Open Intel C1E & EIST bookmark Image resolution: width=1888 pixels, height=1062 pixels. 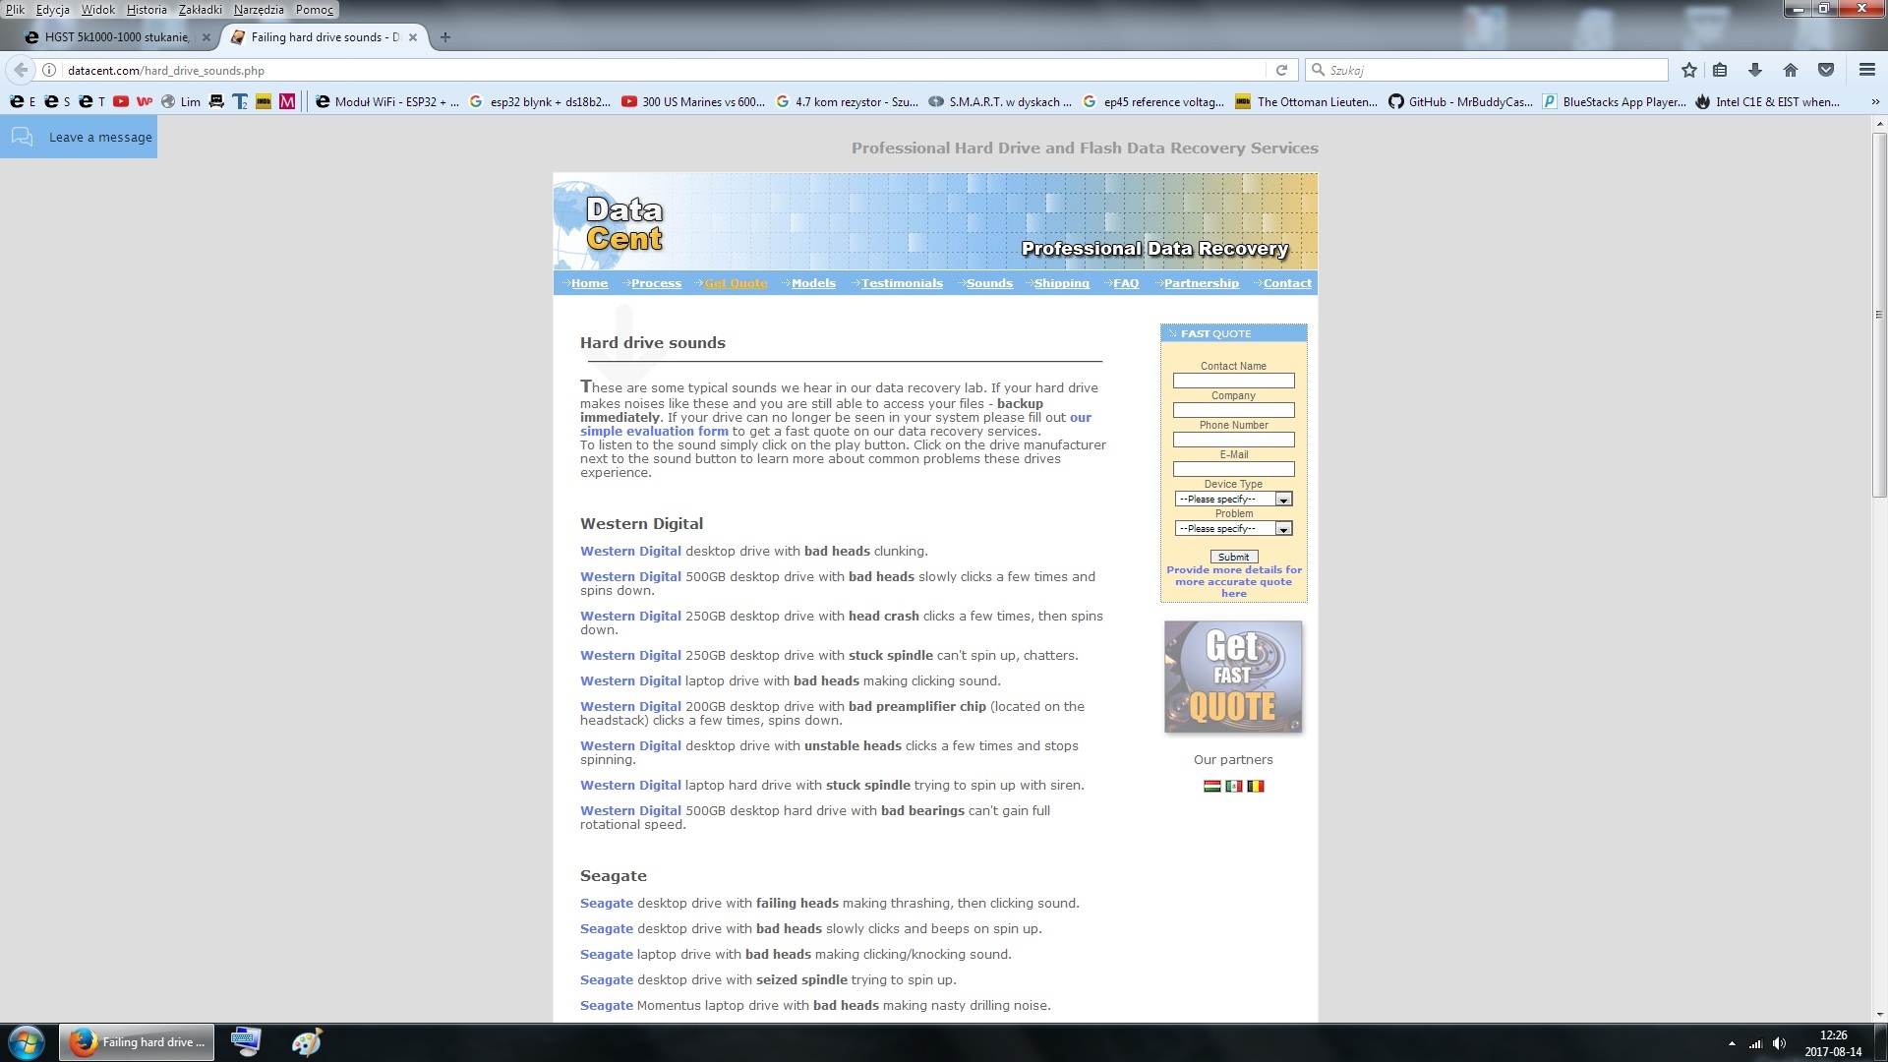coord(1767,101)
